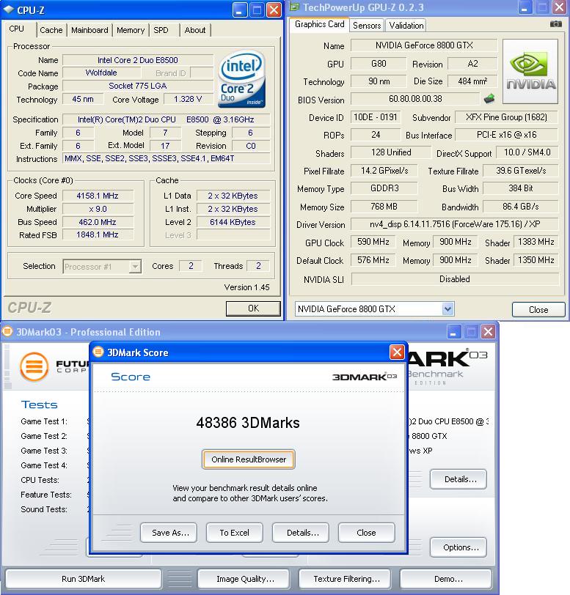Click Close in the 3DMark Score dialog
The width and height of the screenshot is (570, 595).
(366, 533)
